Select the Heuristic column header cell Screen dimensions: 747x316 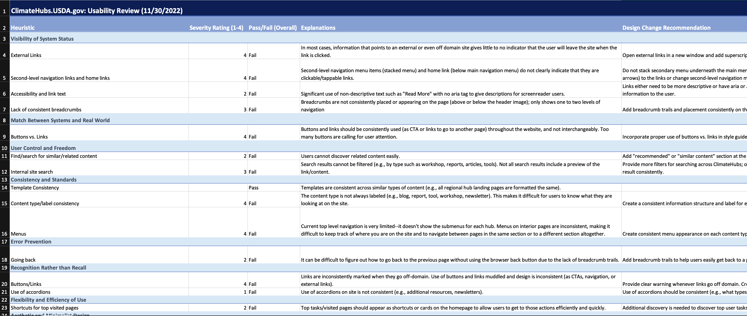pos(23,28)
